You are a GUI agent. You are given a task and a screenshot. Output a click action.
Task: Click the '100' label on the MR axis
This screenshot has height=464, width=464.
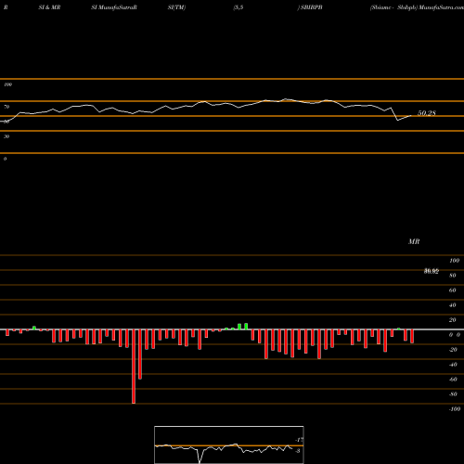point(454,261)
